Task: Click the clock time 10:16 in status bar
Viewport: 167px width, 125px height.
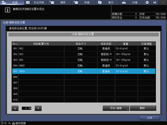Action: (x=6, y=123)
